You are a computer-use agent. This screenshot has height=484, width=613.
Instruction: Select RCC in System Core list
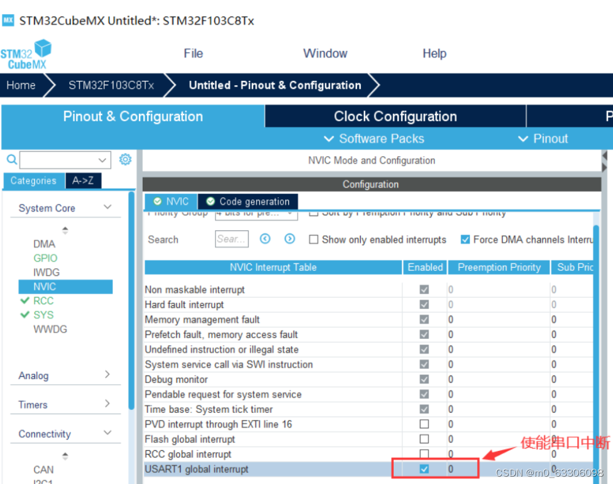click(43, 301)
